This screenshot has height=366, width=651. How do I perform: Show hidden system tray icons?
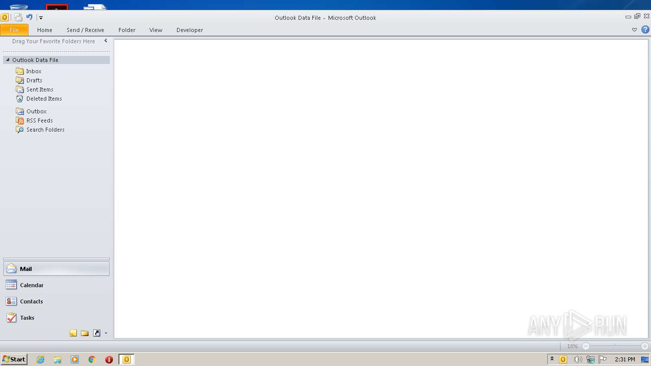(x=552, y=359)
